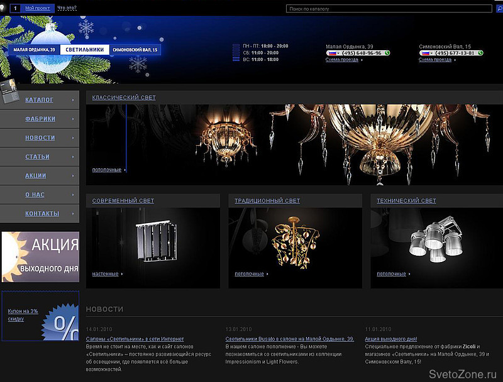
Task: Expand the arrow next to ФАБРИКИ
Action: (73, 119)
